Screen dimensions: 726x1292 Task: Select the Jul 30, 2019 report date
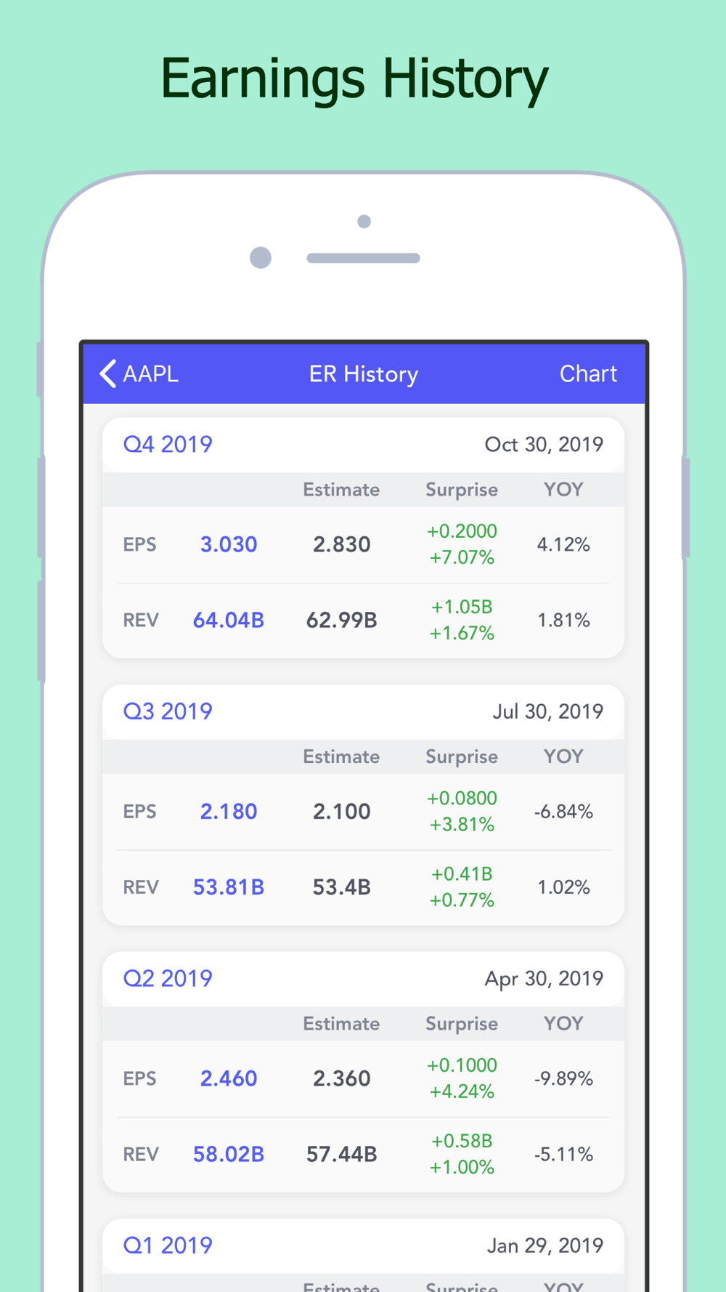548,711
